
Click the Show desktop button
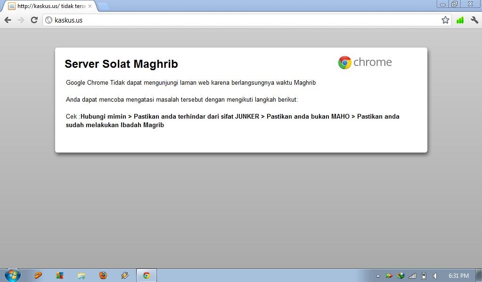pos(479,275)
